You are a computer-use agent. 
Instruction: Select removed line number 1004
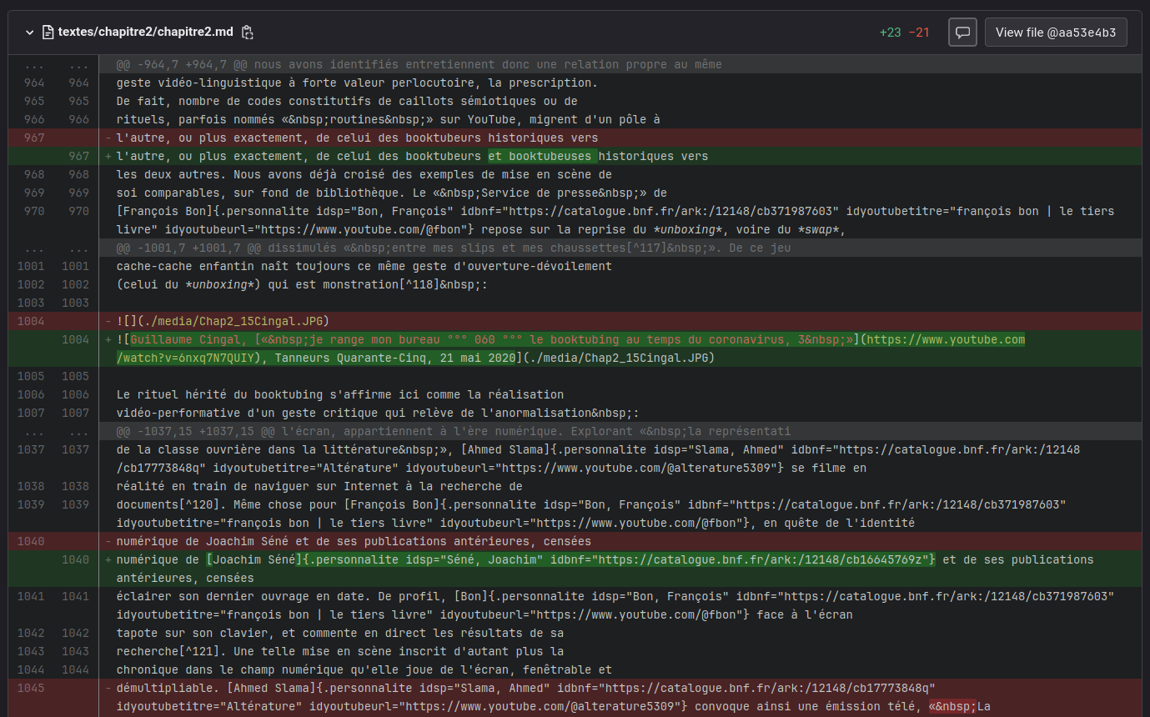point(33,321)
